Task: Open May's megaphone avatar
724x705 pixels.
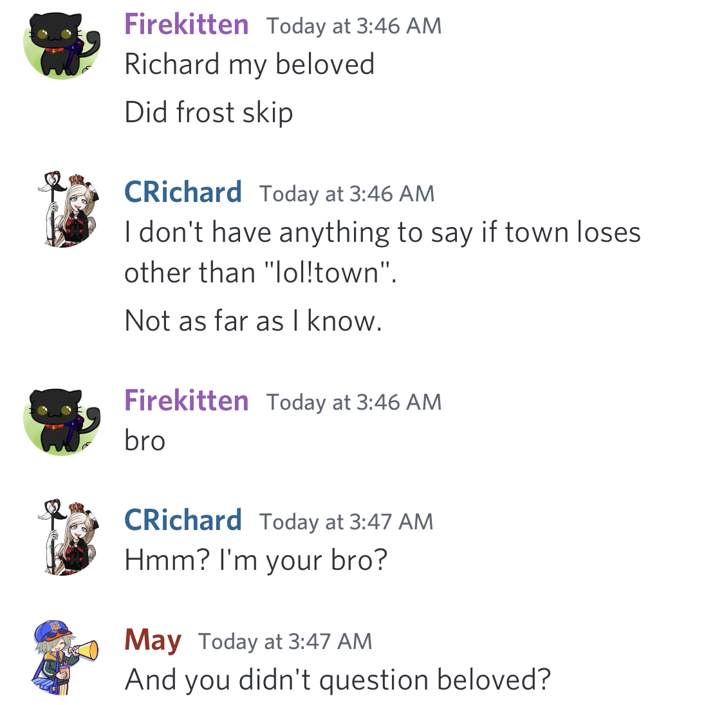Action: point(64,657)
